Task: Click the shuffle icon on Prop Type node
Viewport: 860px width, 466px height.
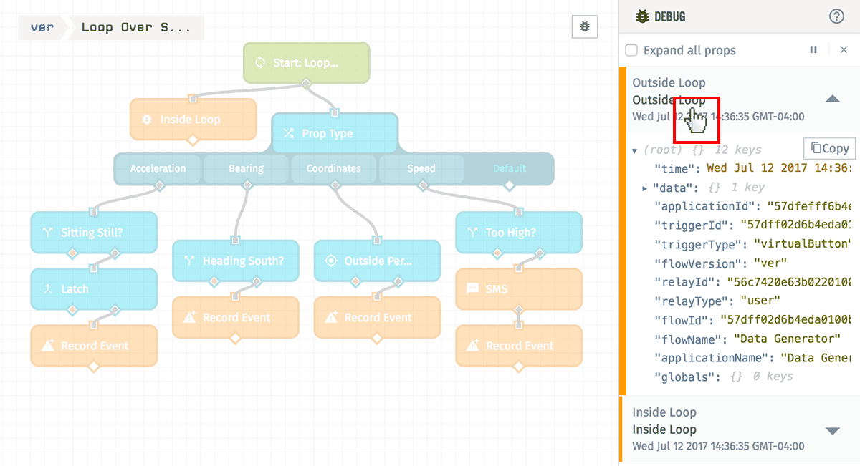Action: pos(289,133)
